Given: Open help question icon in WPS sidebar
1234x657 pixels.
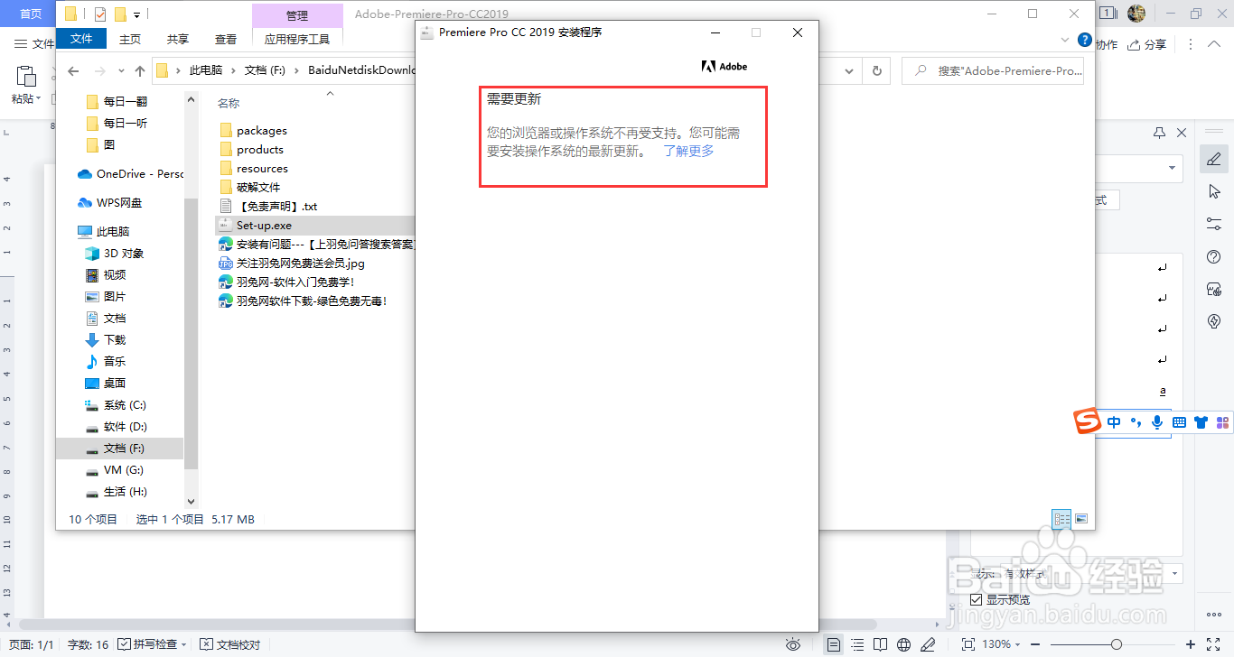Looking at the screenshot, I should coord(1214,256).
